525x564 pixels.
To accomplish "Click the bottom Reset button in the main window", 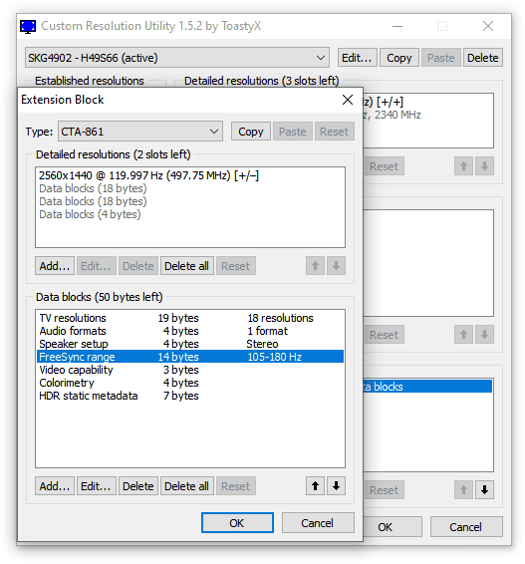I will (x=384, y=490).
